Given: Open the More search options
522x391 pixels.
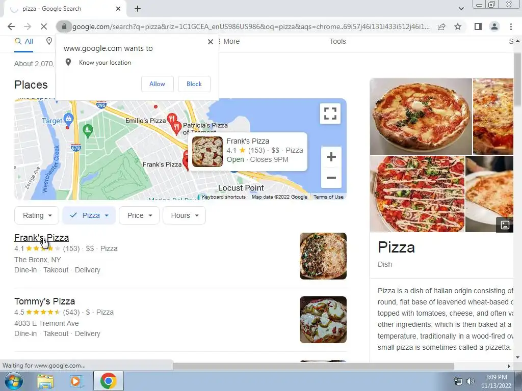Looking at the screenshot, I should tap(229, 42).
